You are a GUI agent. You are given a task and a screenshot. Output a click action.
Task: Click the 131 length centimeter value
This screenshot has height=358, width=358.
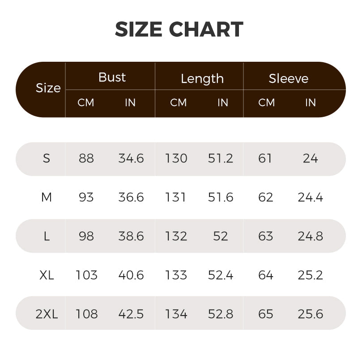pos(176,197)
